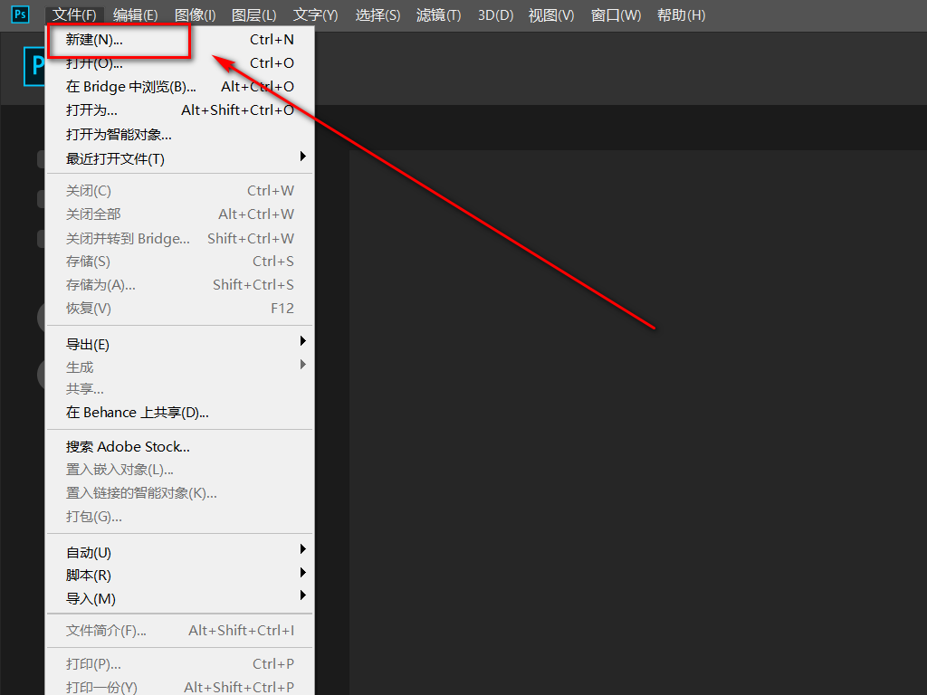This screenshot has height=695, width=927.
Task: Click 共享... menu entry
Action: (x=180, y=389)
